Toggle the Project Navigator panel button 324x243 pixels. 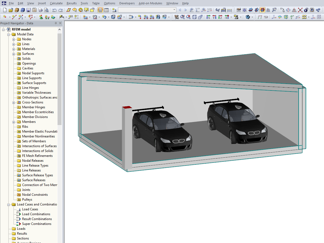(100, 10)
